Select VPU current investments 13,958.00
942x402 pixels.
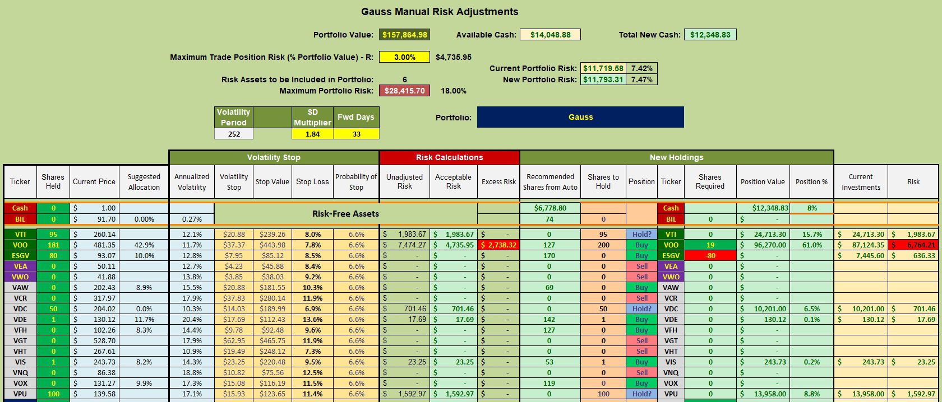coord(861,394)
